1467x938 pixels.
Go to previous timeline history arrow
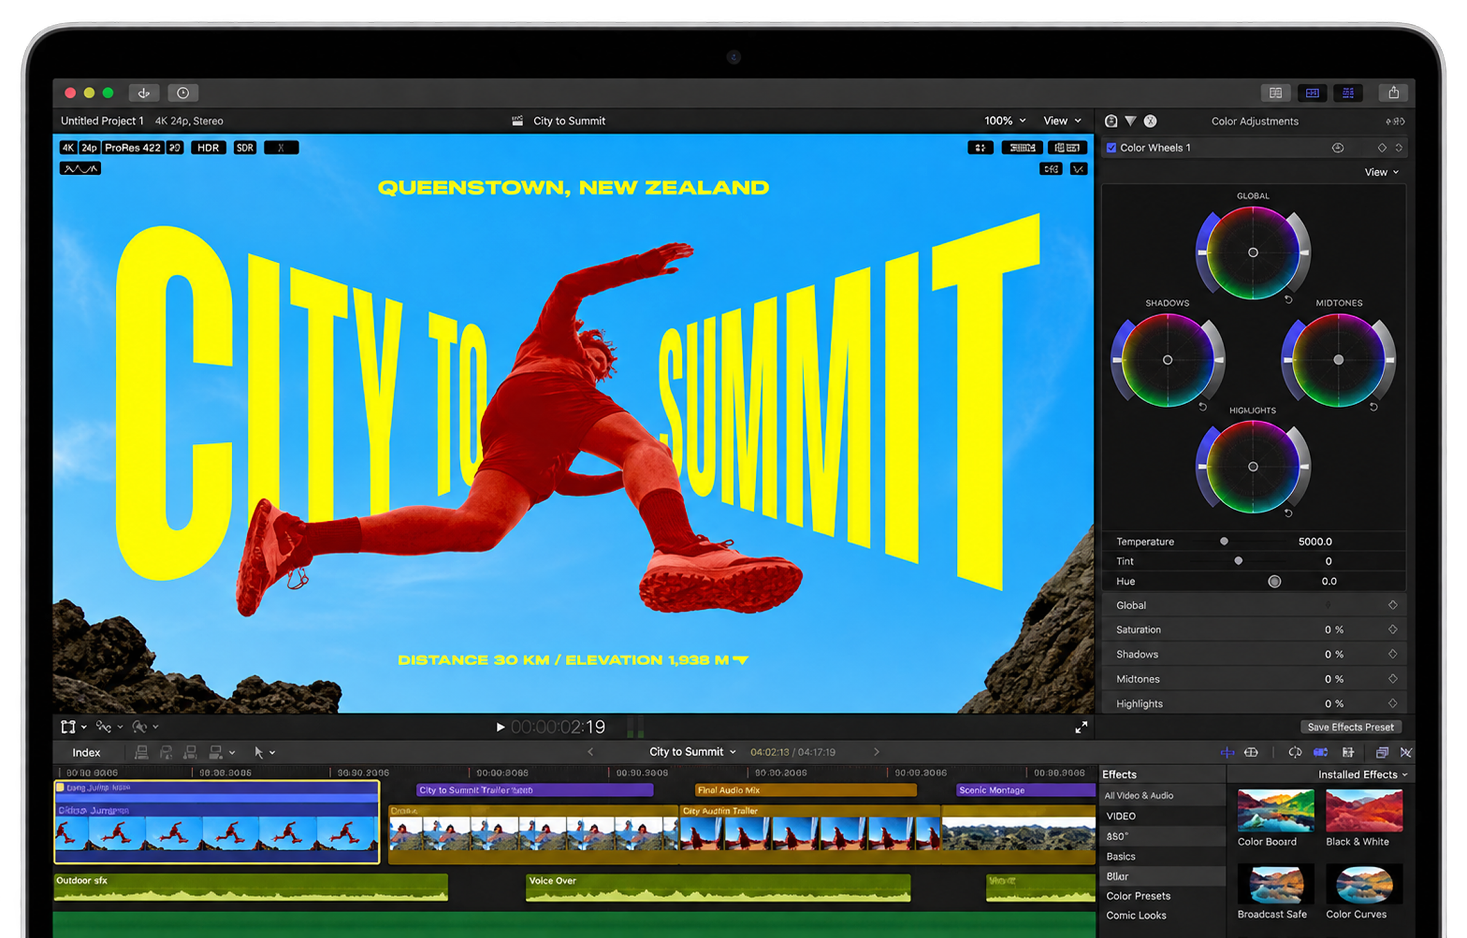click(590, 752)
